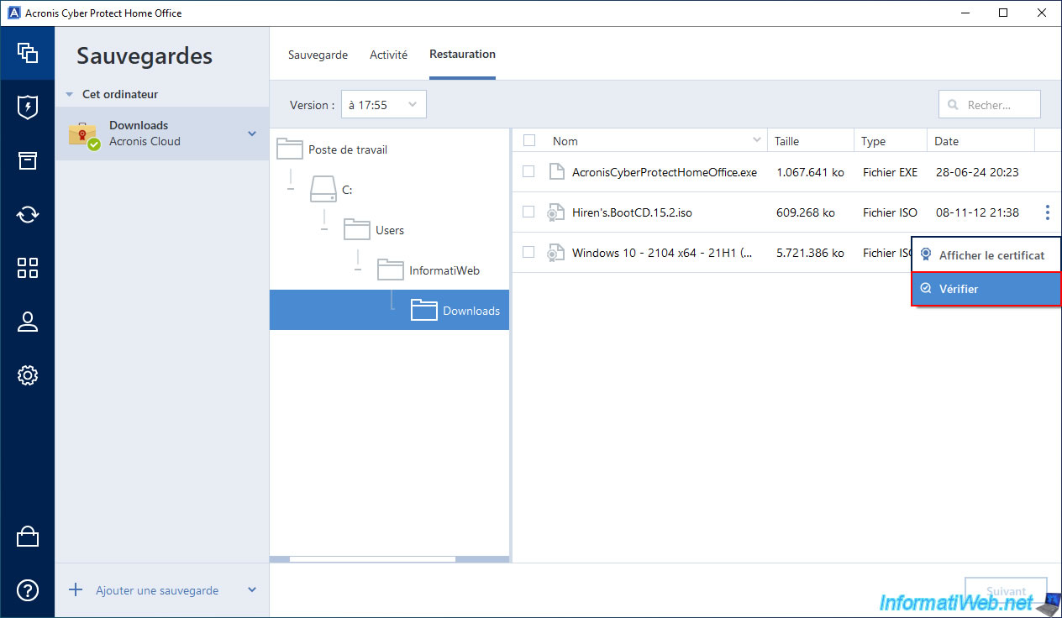
Task: Click the size value 5.721.386 ko
Action: (810, 253)
